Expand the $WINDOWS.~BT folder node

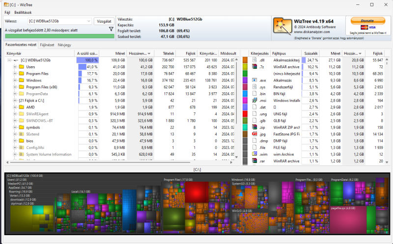click(x=15, y=121)
